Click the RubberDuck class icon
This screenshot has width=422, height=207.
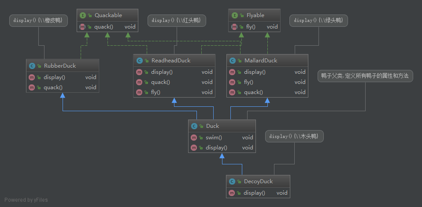pos(32,66)
